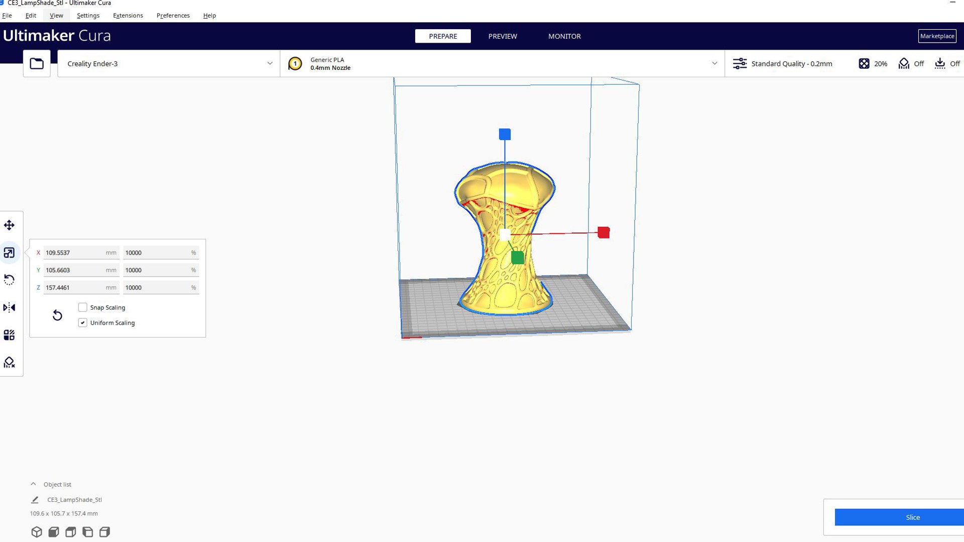Select the Move tool

click(9, 225)
